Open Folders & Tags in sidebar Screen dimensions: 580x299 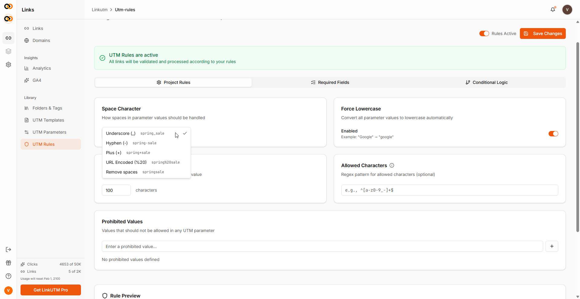click(51, 108)
